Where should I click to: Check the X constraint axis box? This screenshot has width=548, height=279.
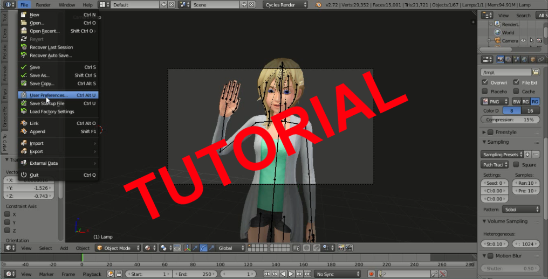(x=7, y=214)
